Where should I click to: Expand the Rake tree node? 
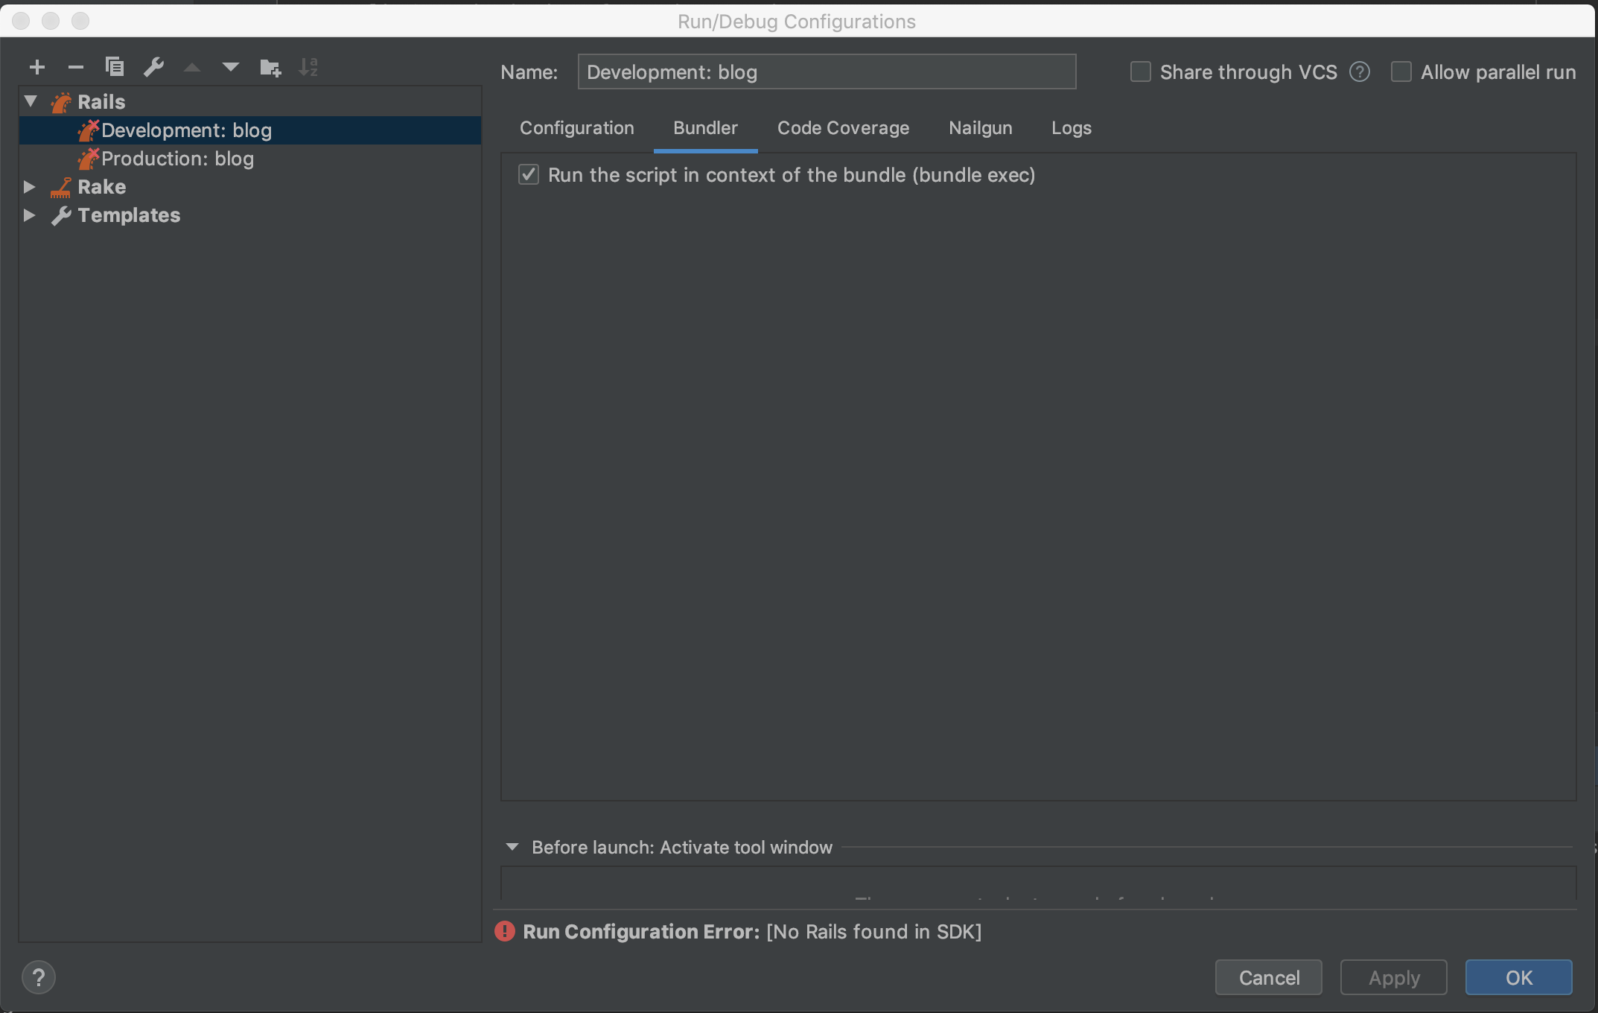coord(30,187)
